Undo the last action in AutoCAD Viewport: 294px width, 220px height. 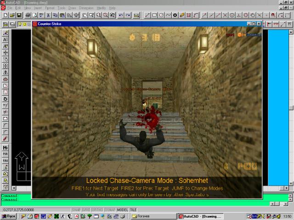121,15
